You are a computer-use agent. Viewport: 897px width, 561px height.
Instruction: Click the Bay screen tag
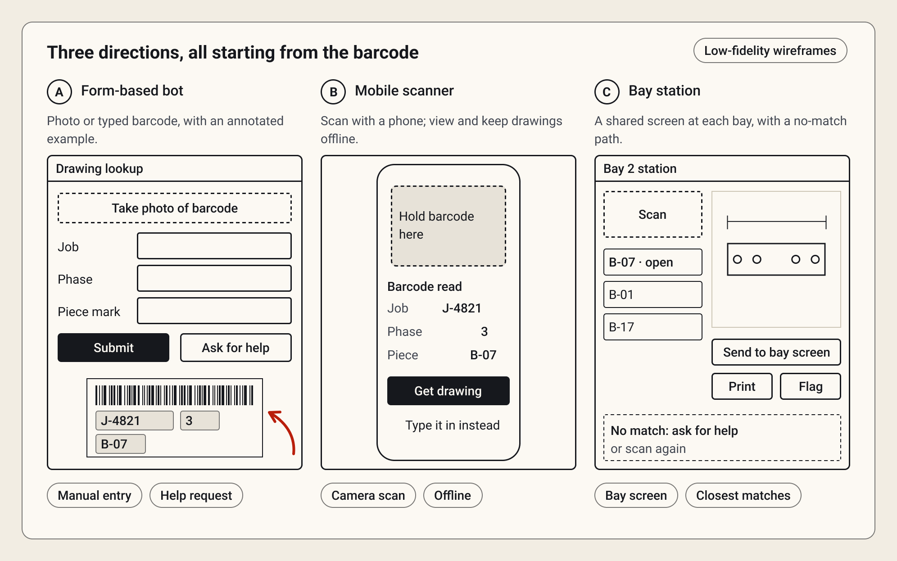pyautogui.click(x=636, y=495)
